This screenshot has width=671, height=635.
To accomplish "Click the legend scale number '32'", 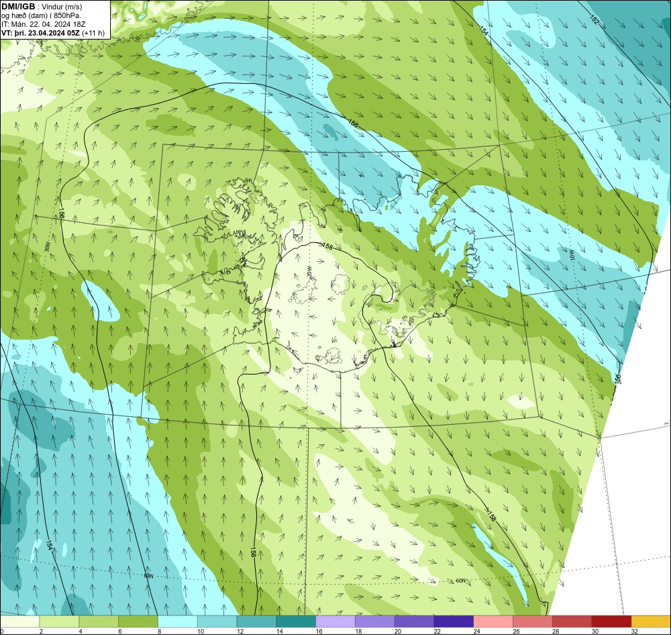I will tap(635, 631).
